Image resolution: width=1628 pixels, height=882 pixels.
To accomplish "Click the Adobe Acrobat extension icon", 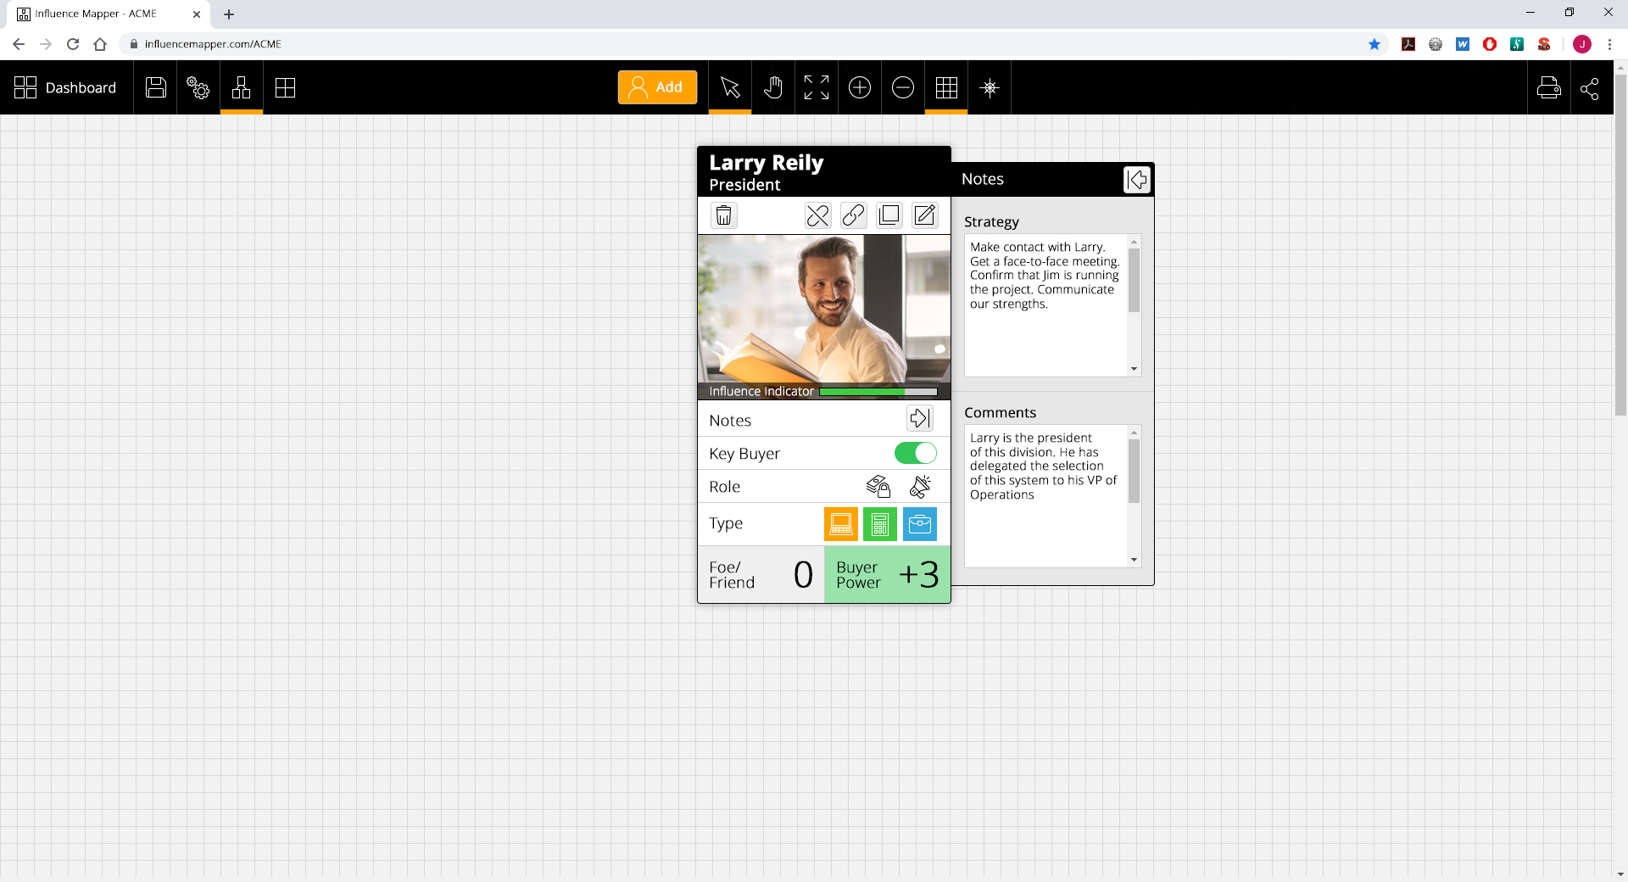I will pyautogui.click(x=1408, y=44).
